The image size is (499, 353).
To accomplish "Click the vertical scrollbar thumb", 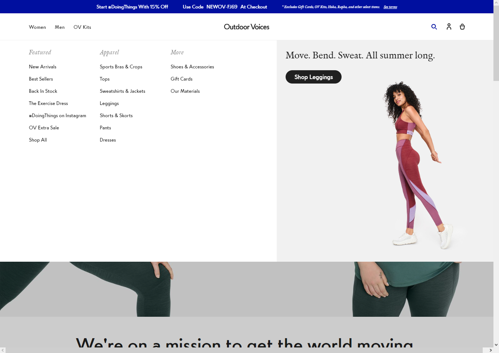I will click(496, 44).
